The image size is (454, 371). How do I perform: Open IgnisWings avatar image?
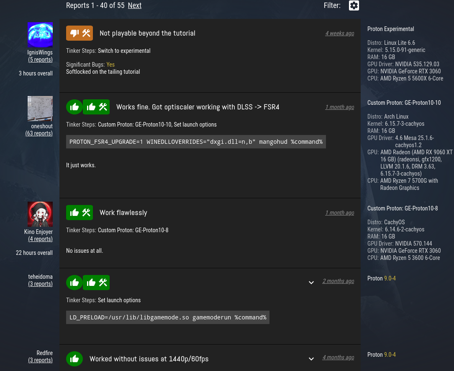[40, 35]
